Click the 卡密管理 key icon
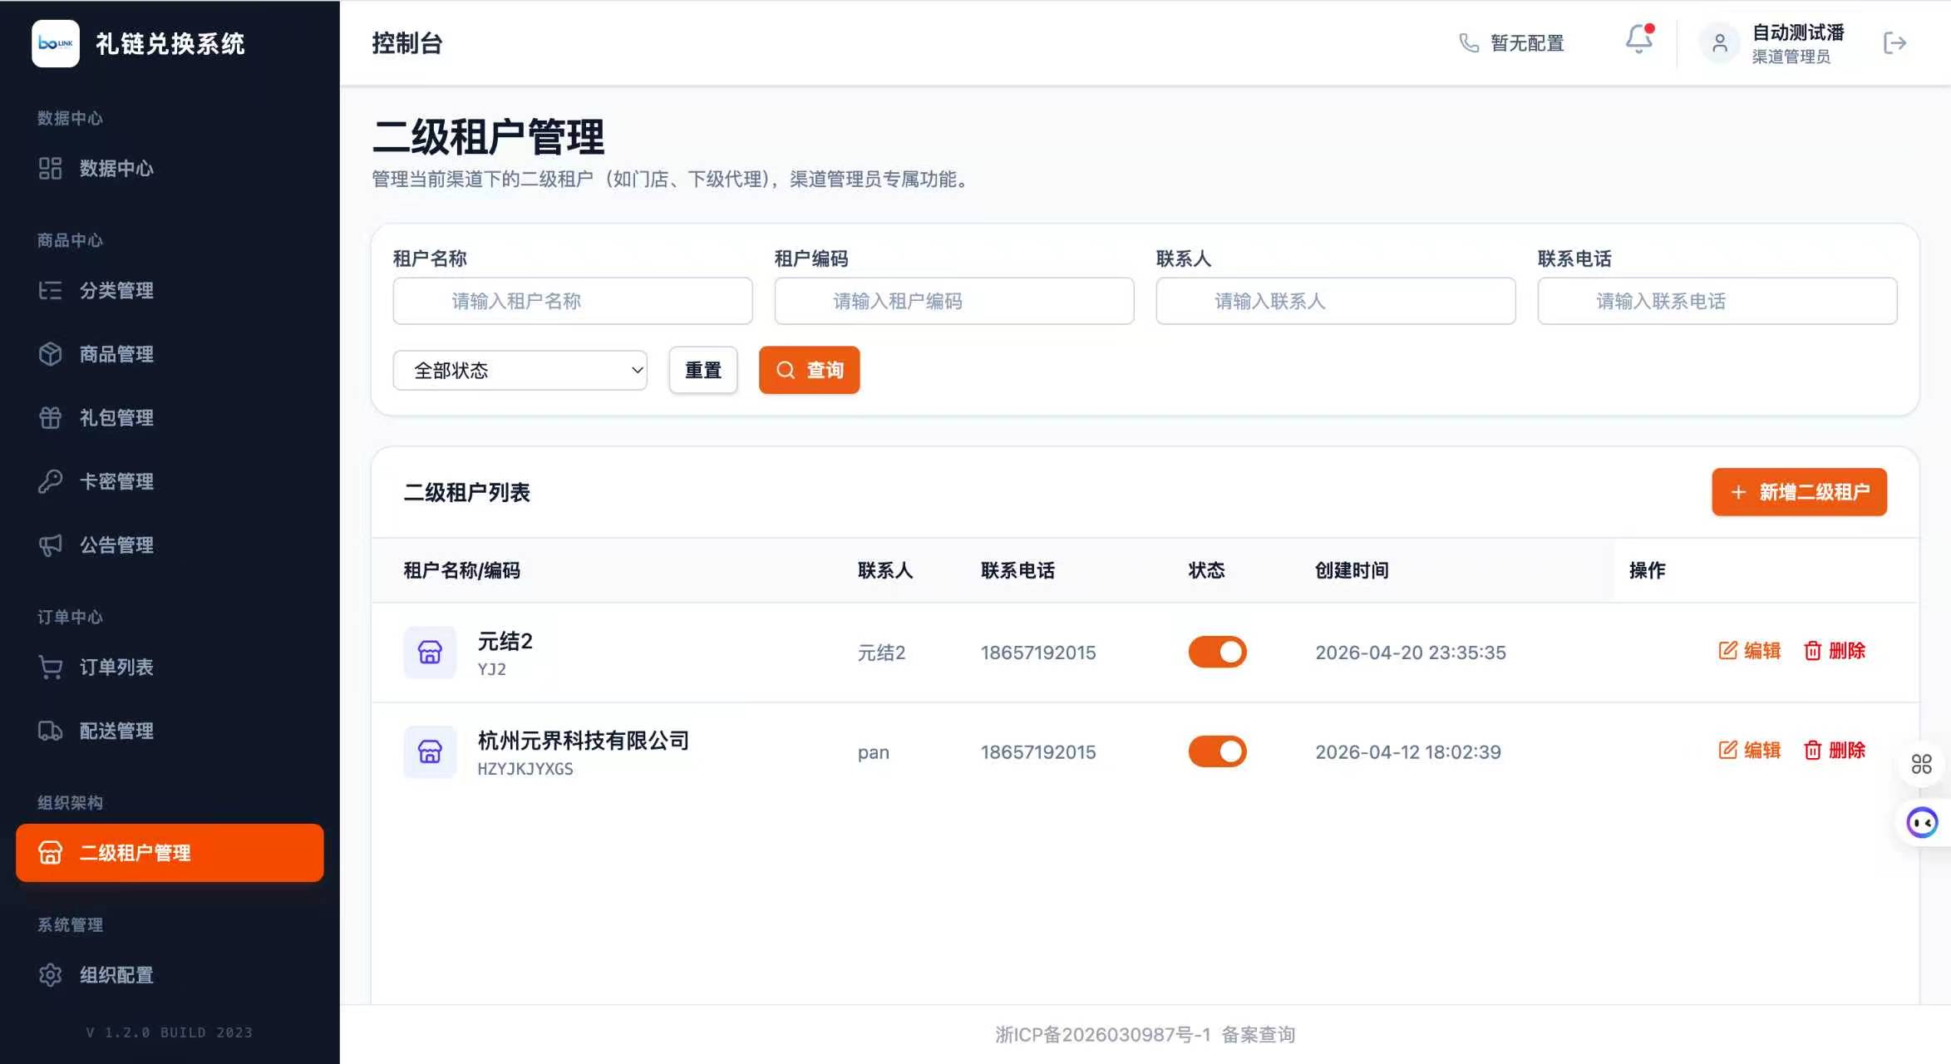 tap(51, 481)
